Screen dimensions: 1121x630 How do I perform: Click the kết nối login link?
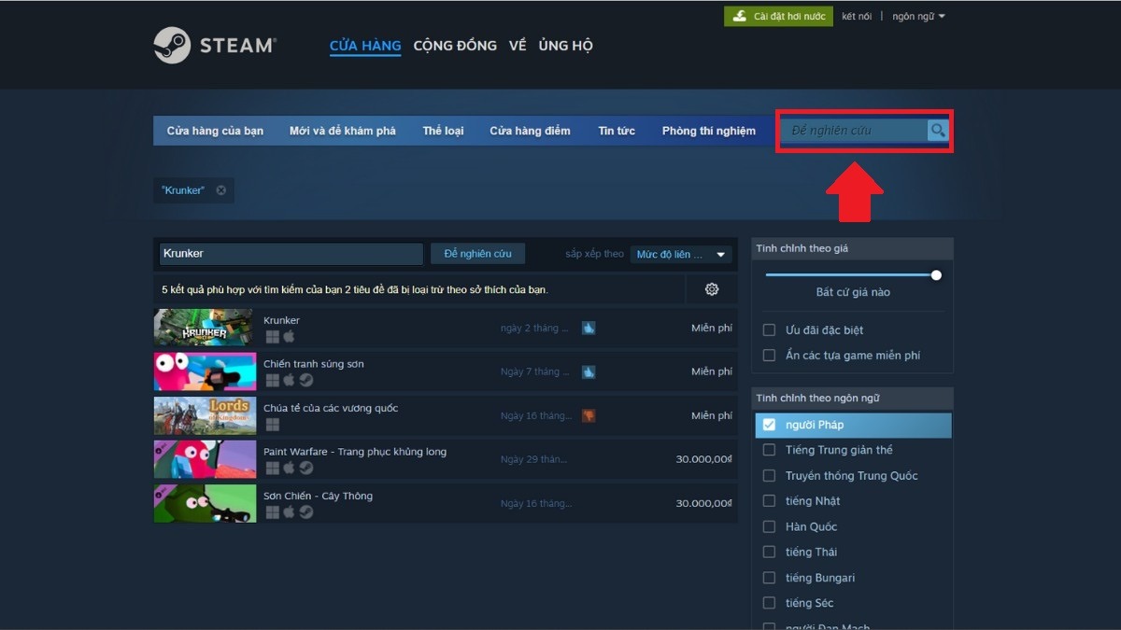(857, 17)
